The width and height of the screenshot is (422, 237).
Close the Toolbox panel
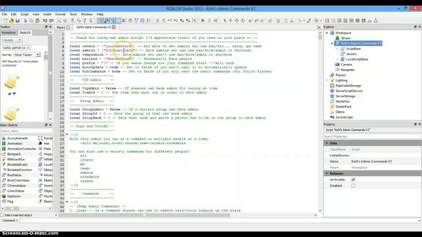50,27
